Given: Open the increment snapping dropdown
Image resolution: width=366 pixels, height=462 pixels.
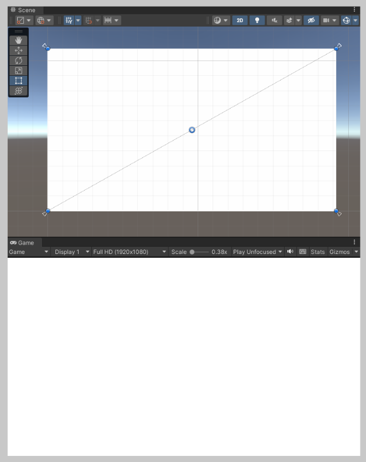Looking at the screenshot, I should (116, 20).
